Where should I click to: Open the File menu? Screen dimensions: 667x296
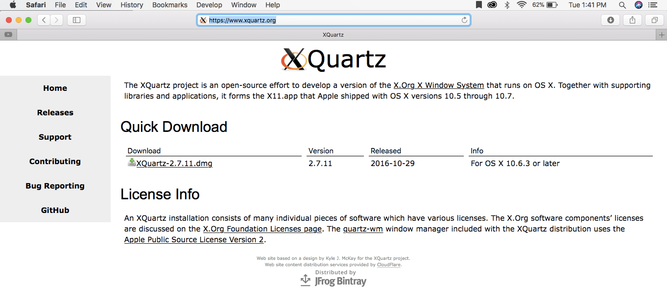point(60,5)
